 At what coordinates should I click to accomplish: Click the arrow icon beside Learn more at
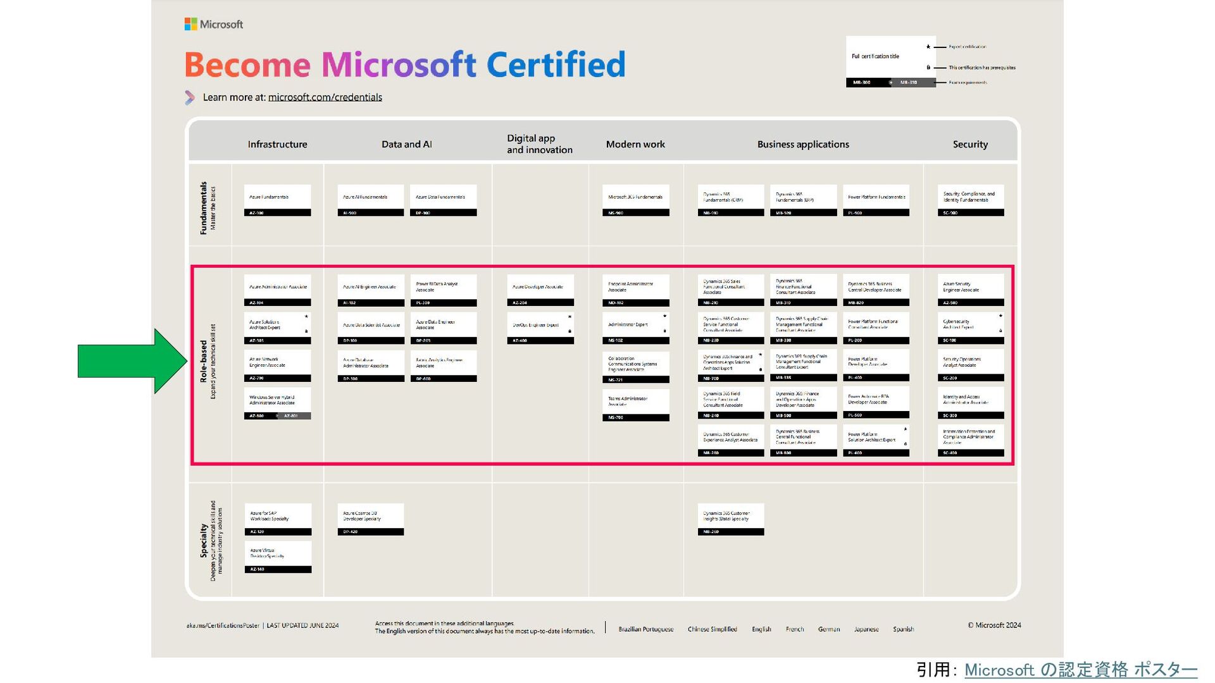190,97
